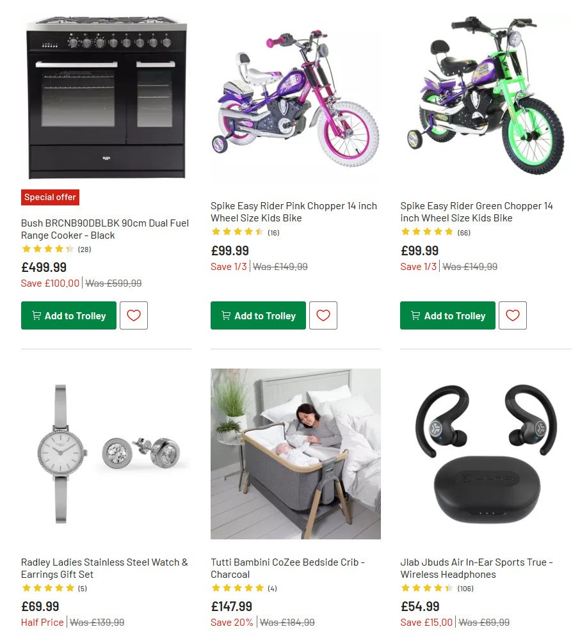Click the Jlab headphones product image
The image size is (580, 636).
pyautogui.click(x=485, y=454)
